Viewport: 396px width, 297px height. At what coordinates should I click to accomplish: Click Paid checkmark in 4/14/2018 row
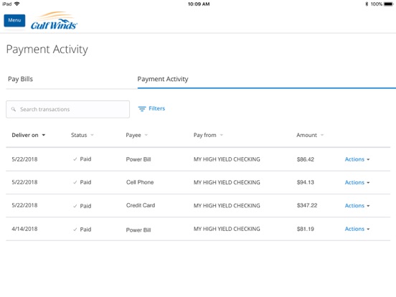coord(75,230)
